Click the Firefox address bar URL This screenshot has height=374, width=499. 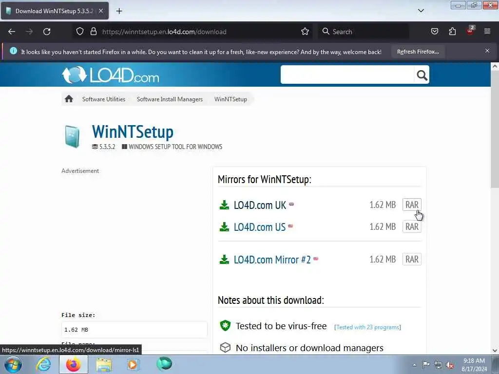164,32
